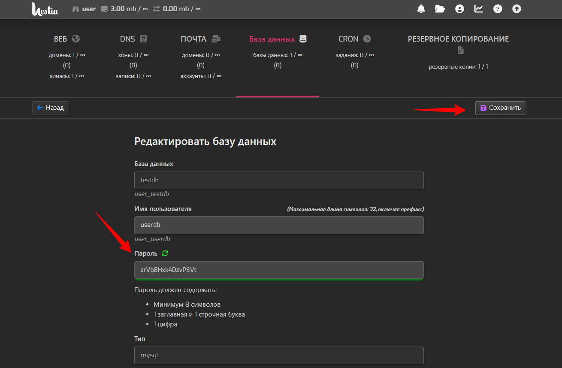Click the 1 цифра requirement text
Screen dimensions: 562x368
pyautogui.click(x=165, y=324)
